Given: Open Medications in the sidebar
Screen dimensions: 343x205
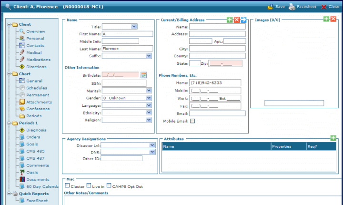Looking at the screenshot, I should [x=38, y=60].
